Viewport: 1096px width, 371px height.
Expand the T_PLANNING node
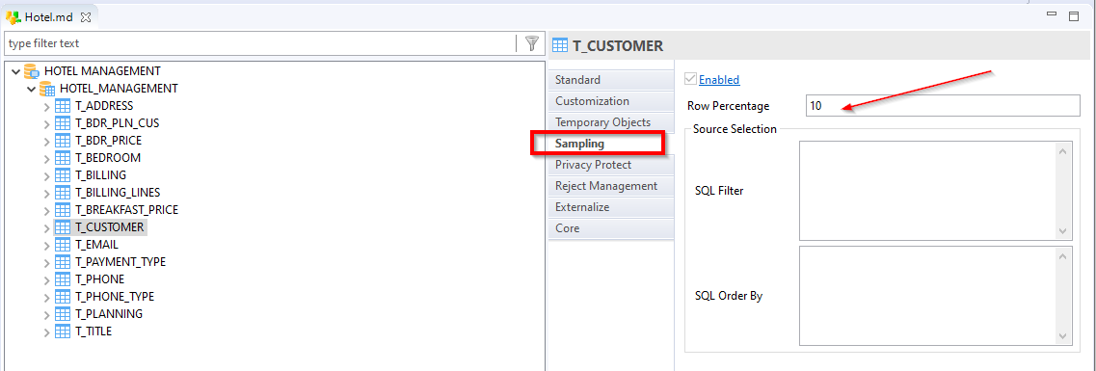point(47,315)
